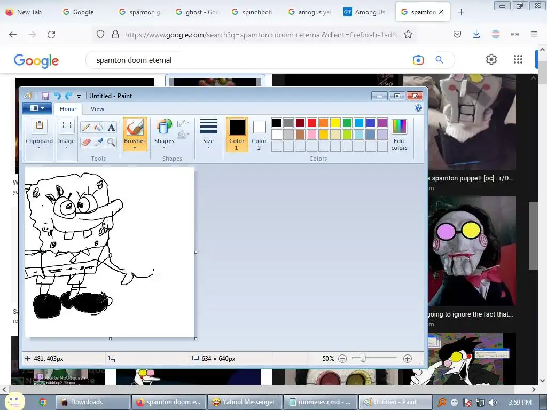Click the Image select rectangle icon
547x410 pixels.
click(67, 125)
